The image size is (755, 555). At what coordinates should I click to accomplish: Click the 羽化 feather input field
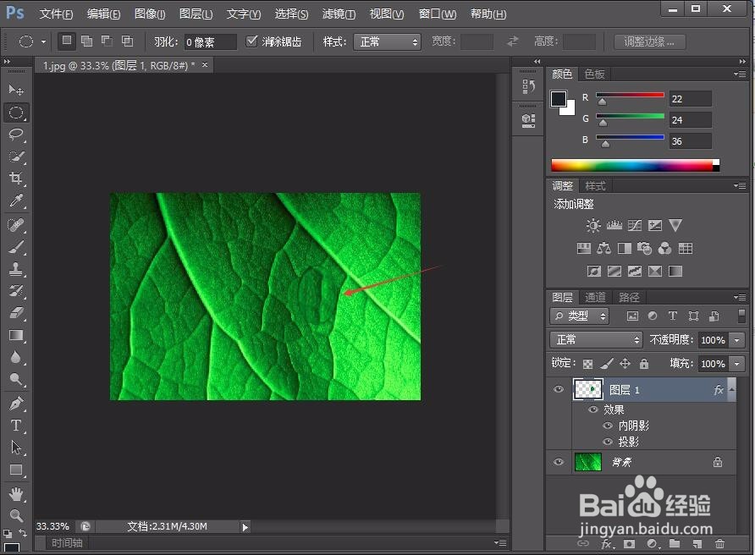coord(211,41)
